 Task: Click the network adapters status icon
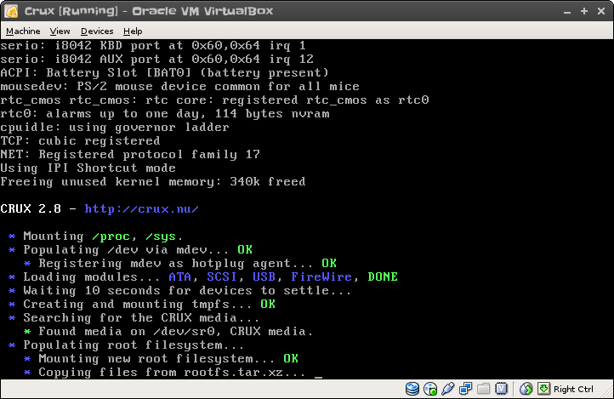click(x=465, y=389)
